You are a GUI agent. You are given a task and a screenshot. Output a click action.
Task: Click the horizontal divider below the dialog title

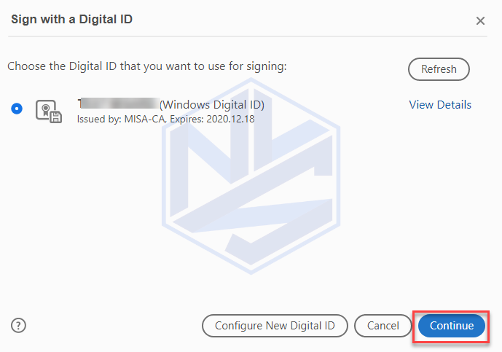pyautogui.click(x=248, y=36)
